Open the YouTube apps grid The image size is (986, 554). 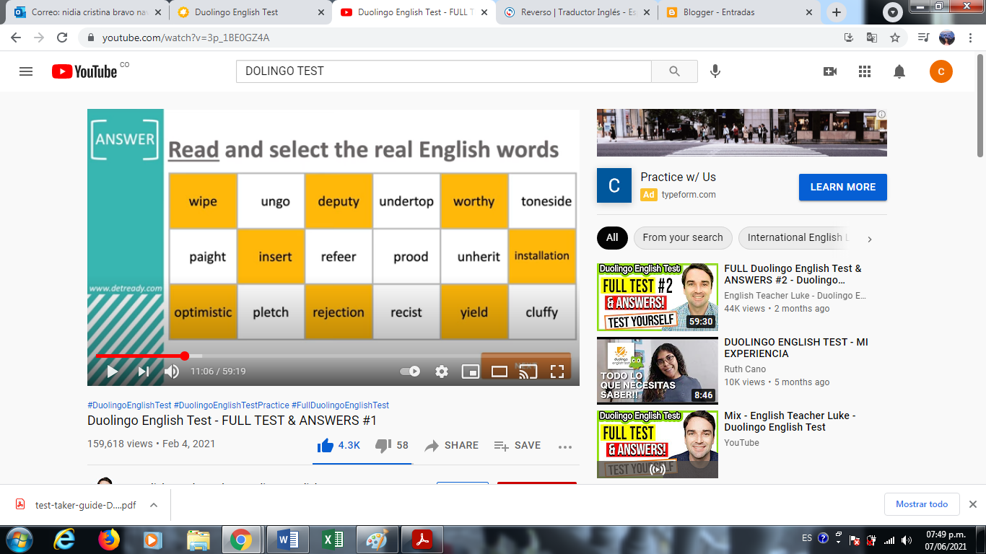point(865,71)
